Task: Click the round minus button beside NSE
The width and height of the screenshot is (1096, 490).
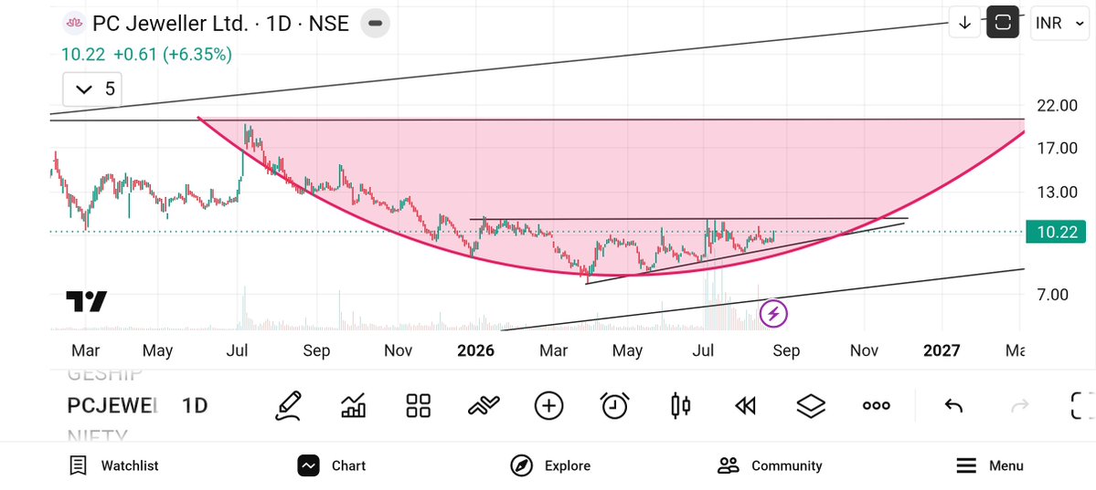Action: point(376,23)
